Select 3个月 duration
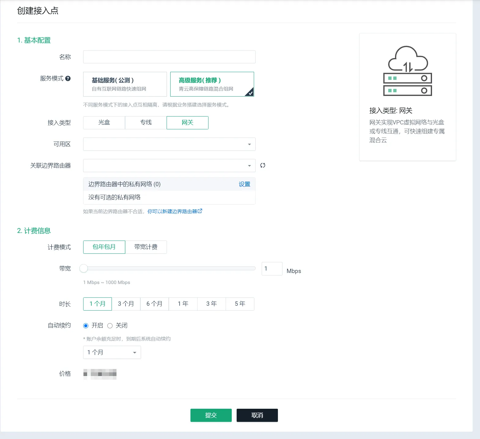480x439 pixels. (x=126, y=304)
